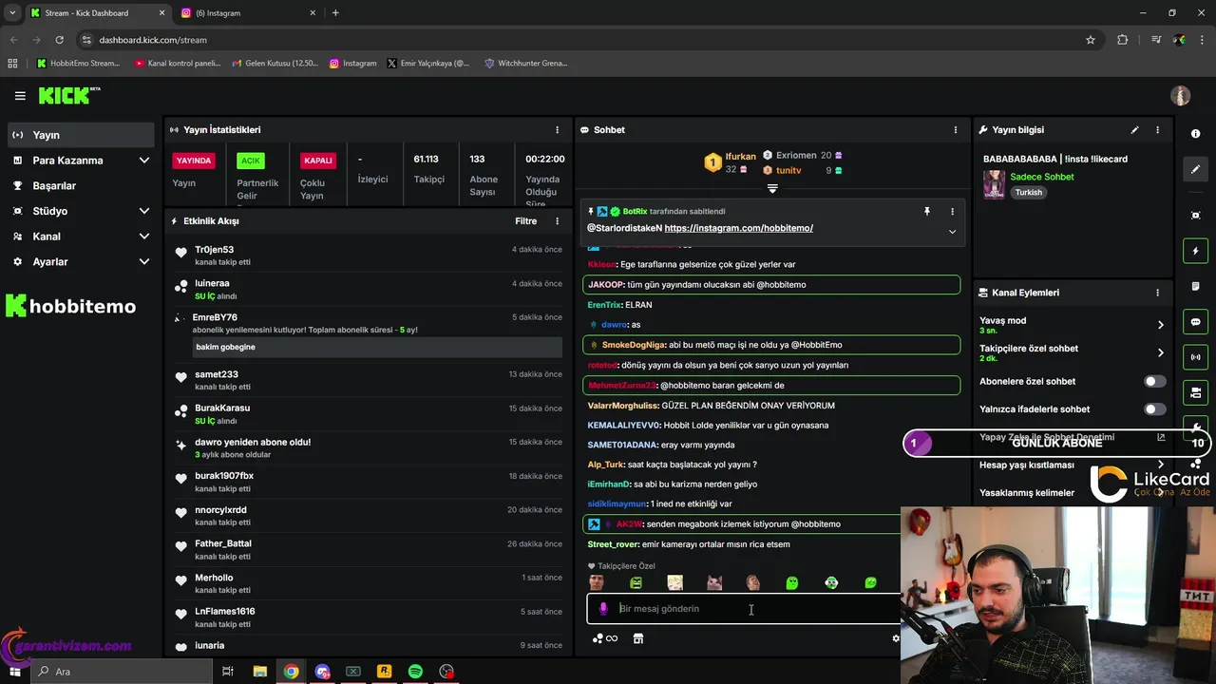Open Yayın bilgisi three-dot menu

pyautogui.click(x=1157, y=130)
